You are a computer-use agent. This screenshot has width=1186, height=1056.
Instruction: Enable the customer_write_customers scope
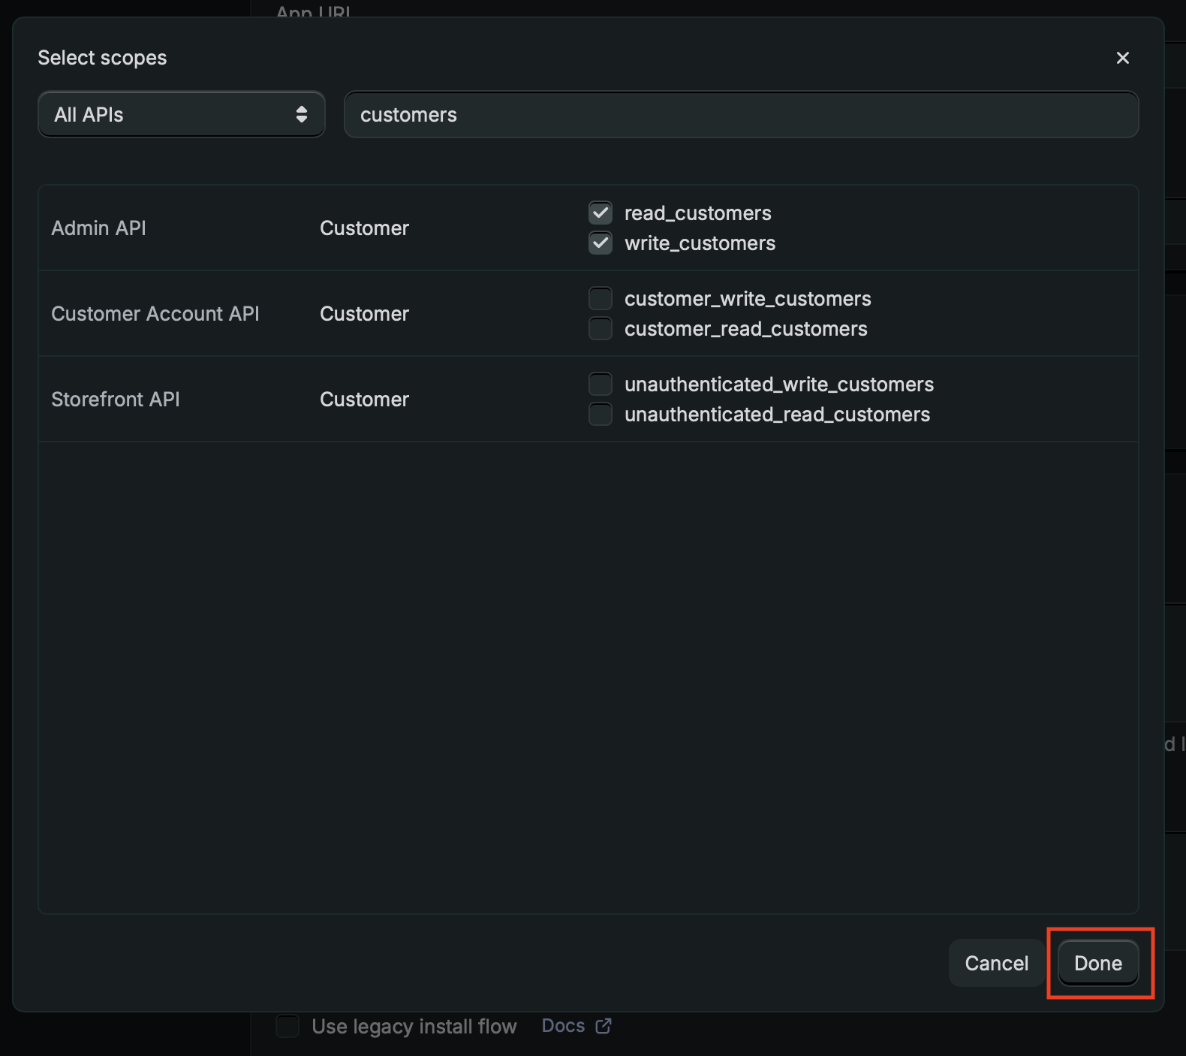coord(601,299)
